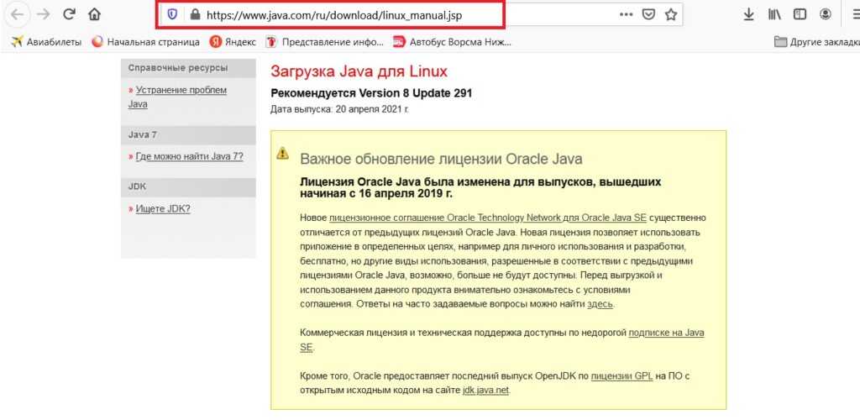Screen dimensions: 860x420
Task: Open the Downloads panel arrow
Action: coord(749,14)
